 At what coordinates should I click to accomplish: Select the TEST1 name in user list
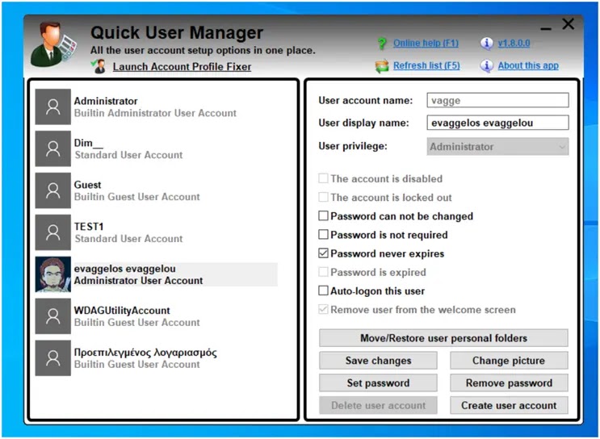point(89,227)
